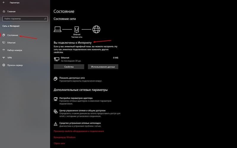The height and width of the screenshot is (148, 237).
Task: Open Настройка параметров адаптера
Action: [x=76, y=98]
